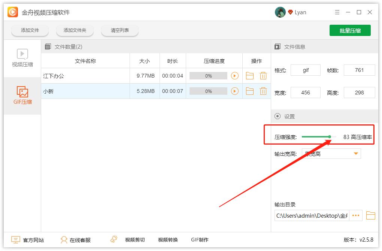Click the green 批量压缩 button
This screenshot has height=251, width=382.
tap(350, 30)
